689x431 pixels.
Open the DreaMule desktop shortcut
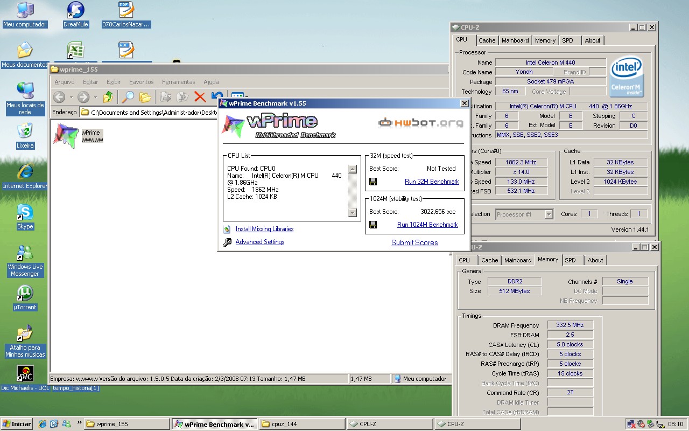[x=75, y=15]
